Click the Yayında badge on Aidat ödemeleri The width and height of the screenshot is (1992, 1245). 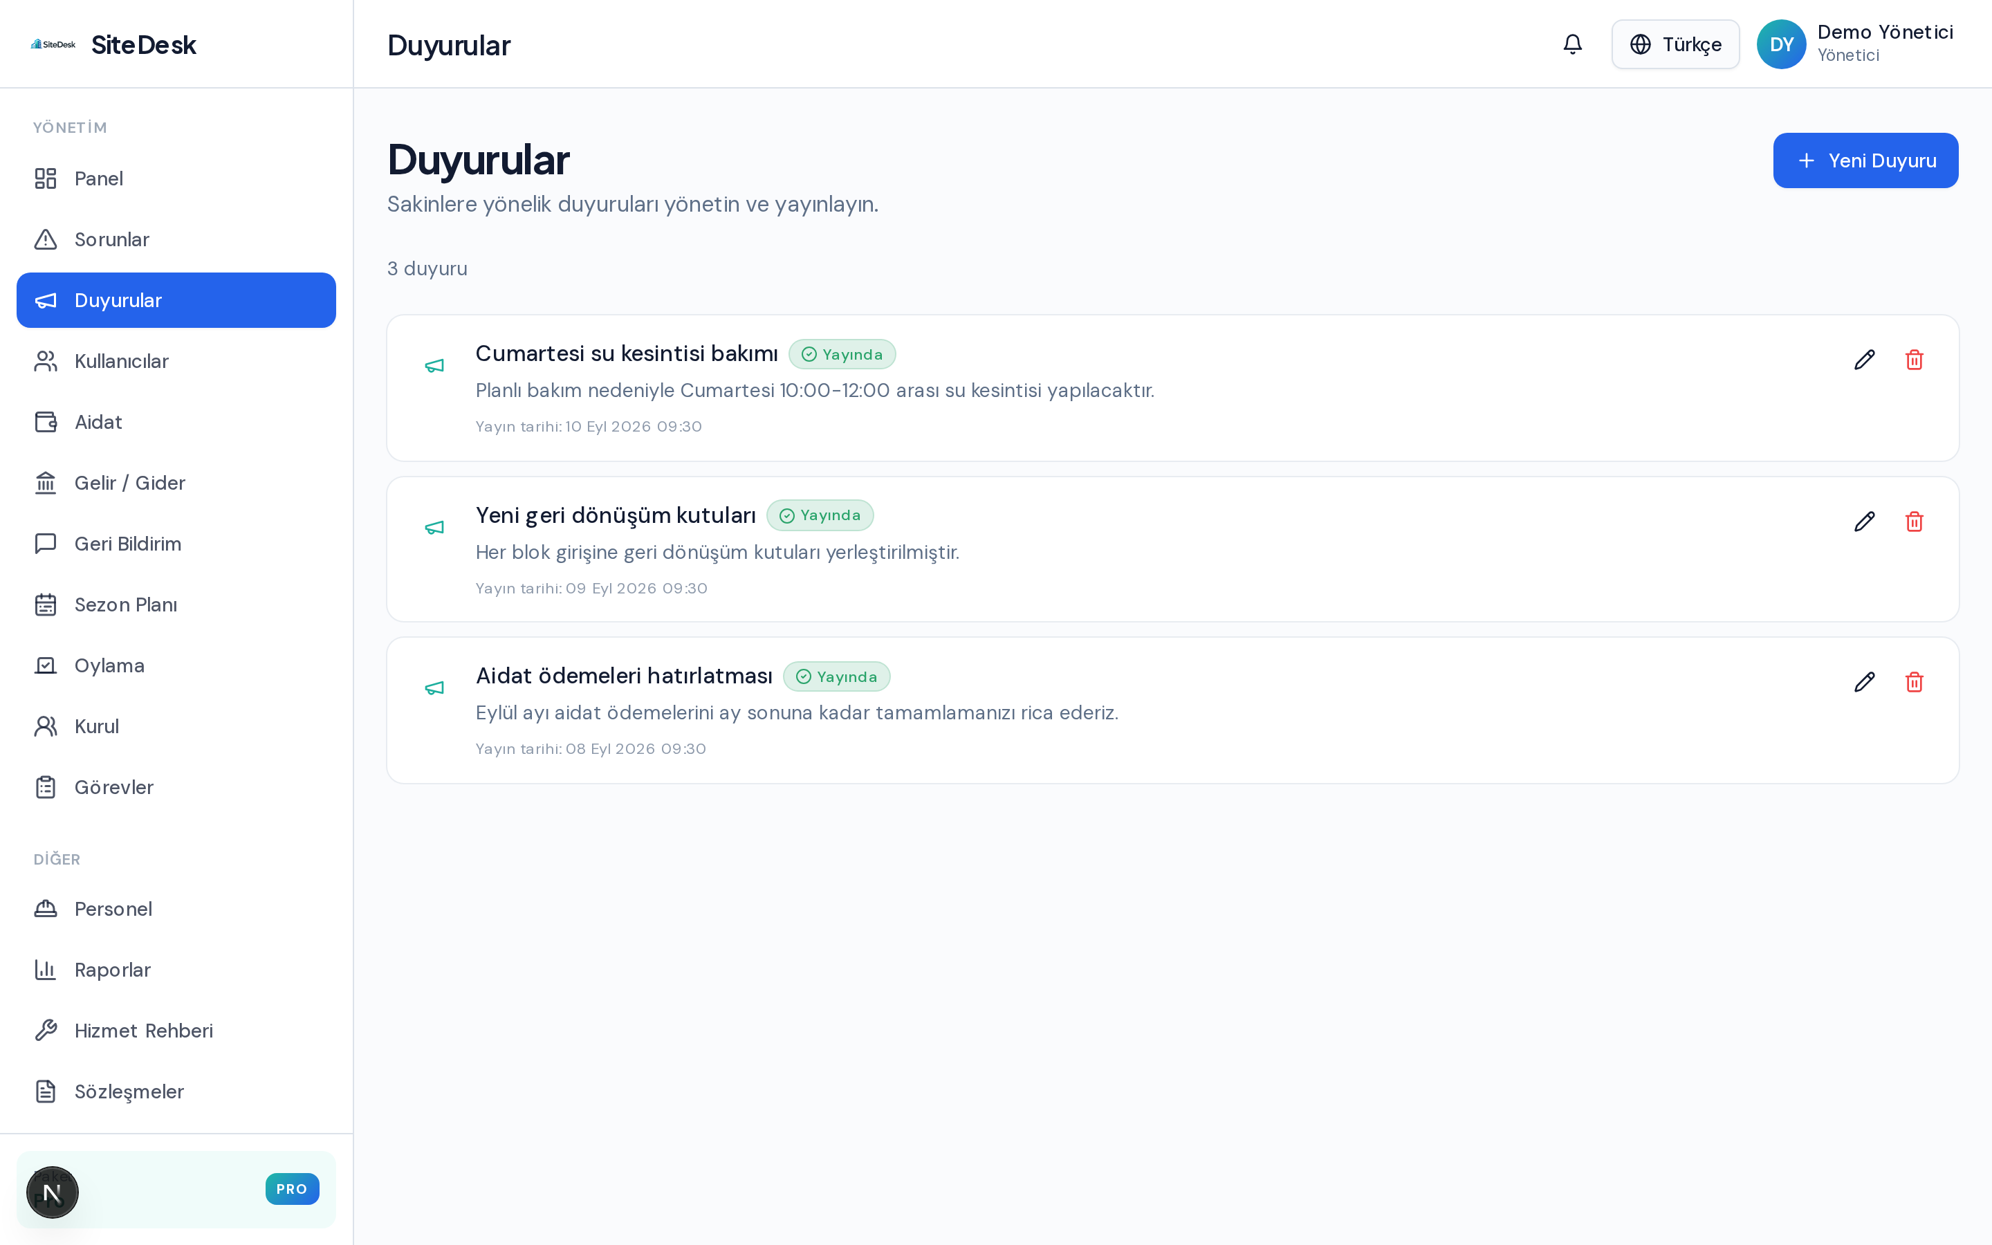coord(836,677)
